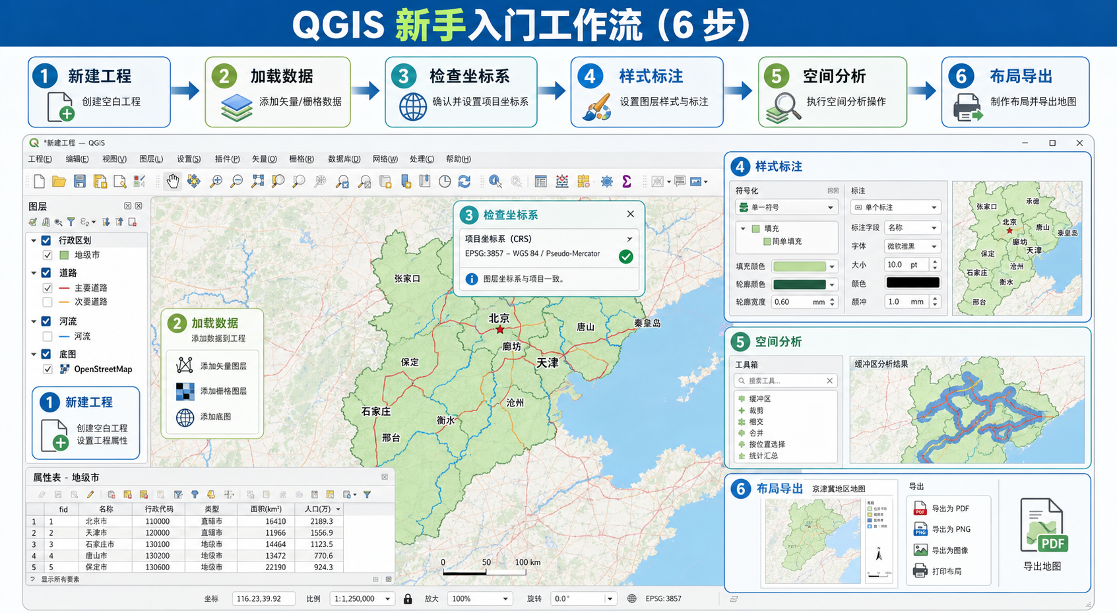Select the 裁剪 tool in toolbox
The height and width of the screenshot is (613, 1117).
(x=751, y=410)
